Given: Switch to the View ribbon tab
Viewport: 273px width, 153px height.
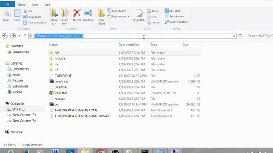Looking at the screenshot, I should pos(47,5).
